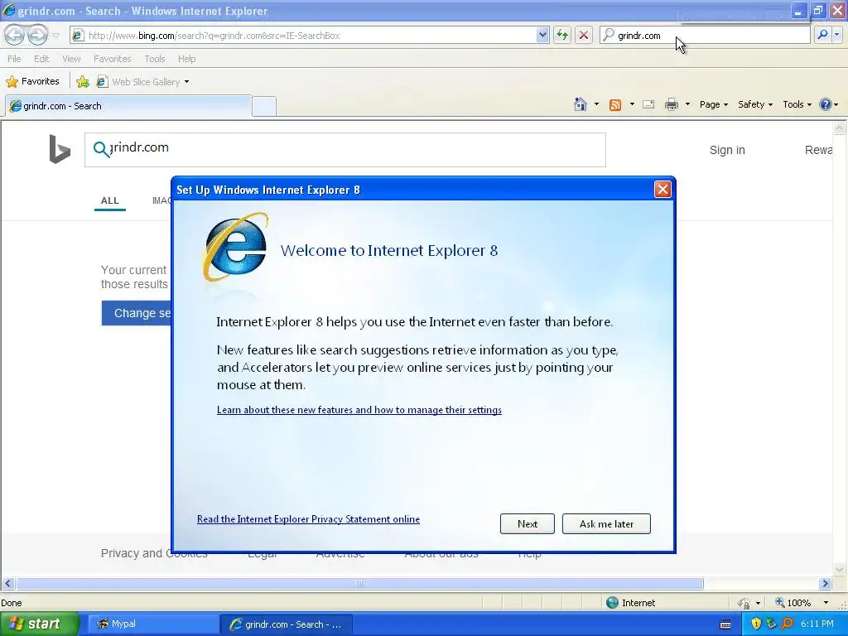848x636 pixels.
Task: Open the Tools command bar menu
Action: coord(797,104)
